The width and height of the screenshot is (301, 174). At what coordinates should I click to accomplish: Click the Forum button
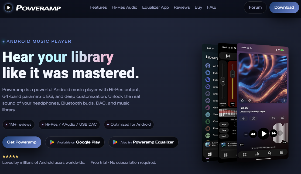click(x=255, y=7)
